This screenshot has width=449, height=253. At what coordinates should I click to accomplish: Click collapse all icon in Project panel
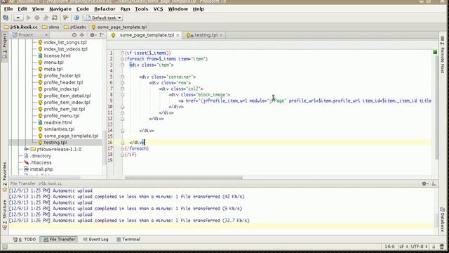point(82,35)
